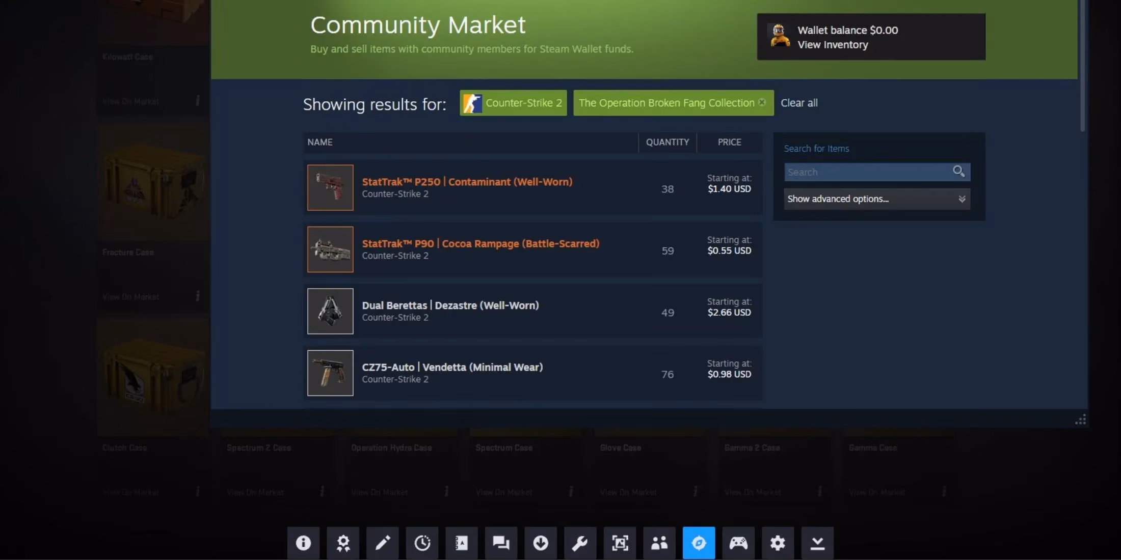Click the info icon on Kilowatt Case card
The width and height of the screenshot is (1121, 560).
(197, 100)
